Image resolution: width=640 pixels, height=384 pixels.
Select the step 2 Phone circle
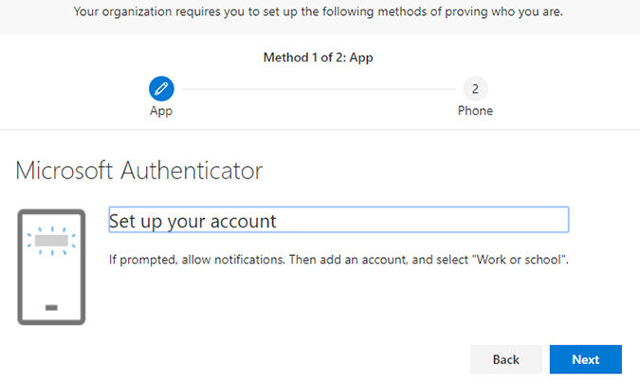475,88
